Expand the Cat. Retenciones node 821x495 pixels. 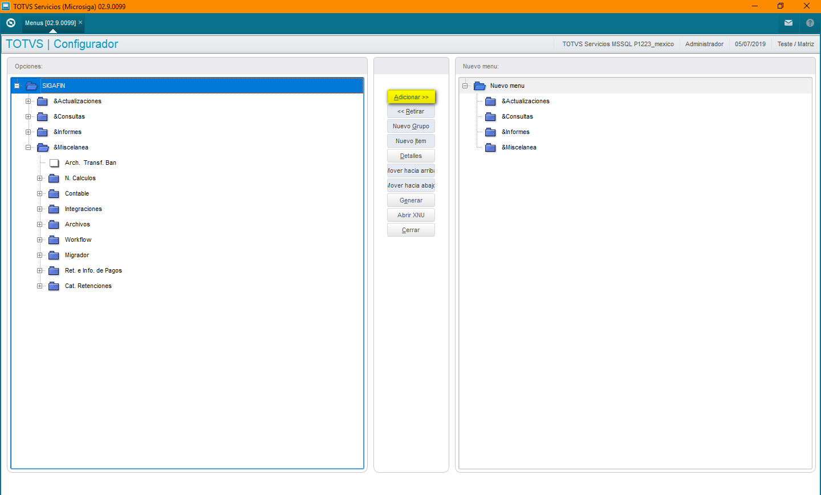pos(40,286)
